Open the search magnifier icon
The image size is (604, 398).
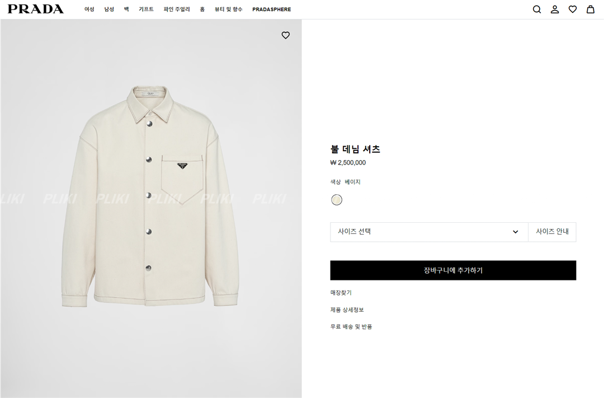[537, 10]
